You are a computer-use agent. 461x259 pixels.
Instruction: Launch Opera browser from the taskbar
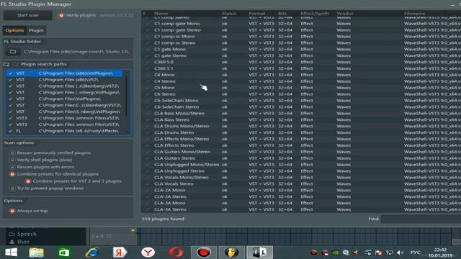click(176, 253)
